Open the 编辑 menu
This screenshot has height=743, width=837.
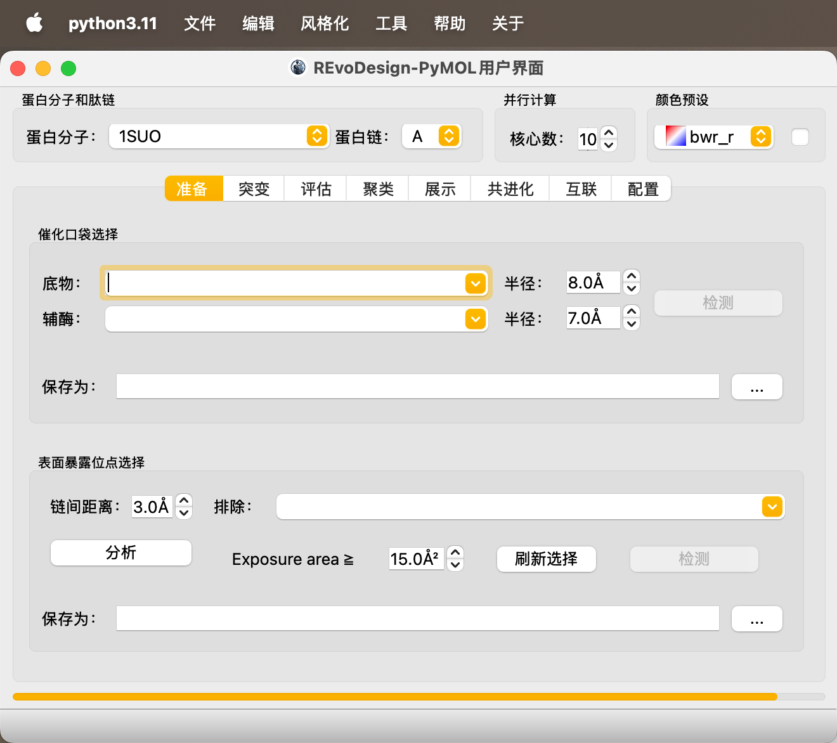coord(258,23)
